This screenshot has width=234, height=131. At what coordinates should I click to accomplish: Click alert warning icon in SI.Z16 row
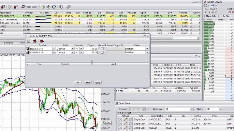(x=191, y=23)
